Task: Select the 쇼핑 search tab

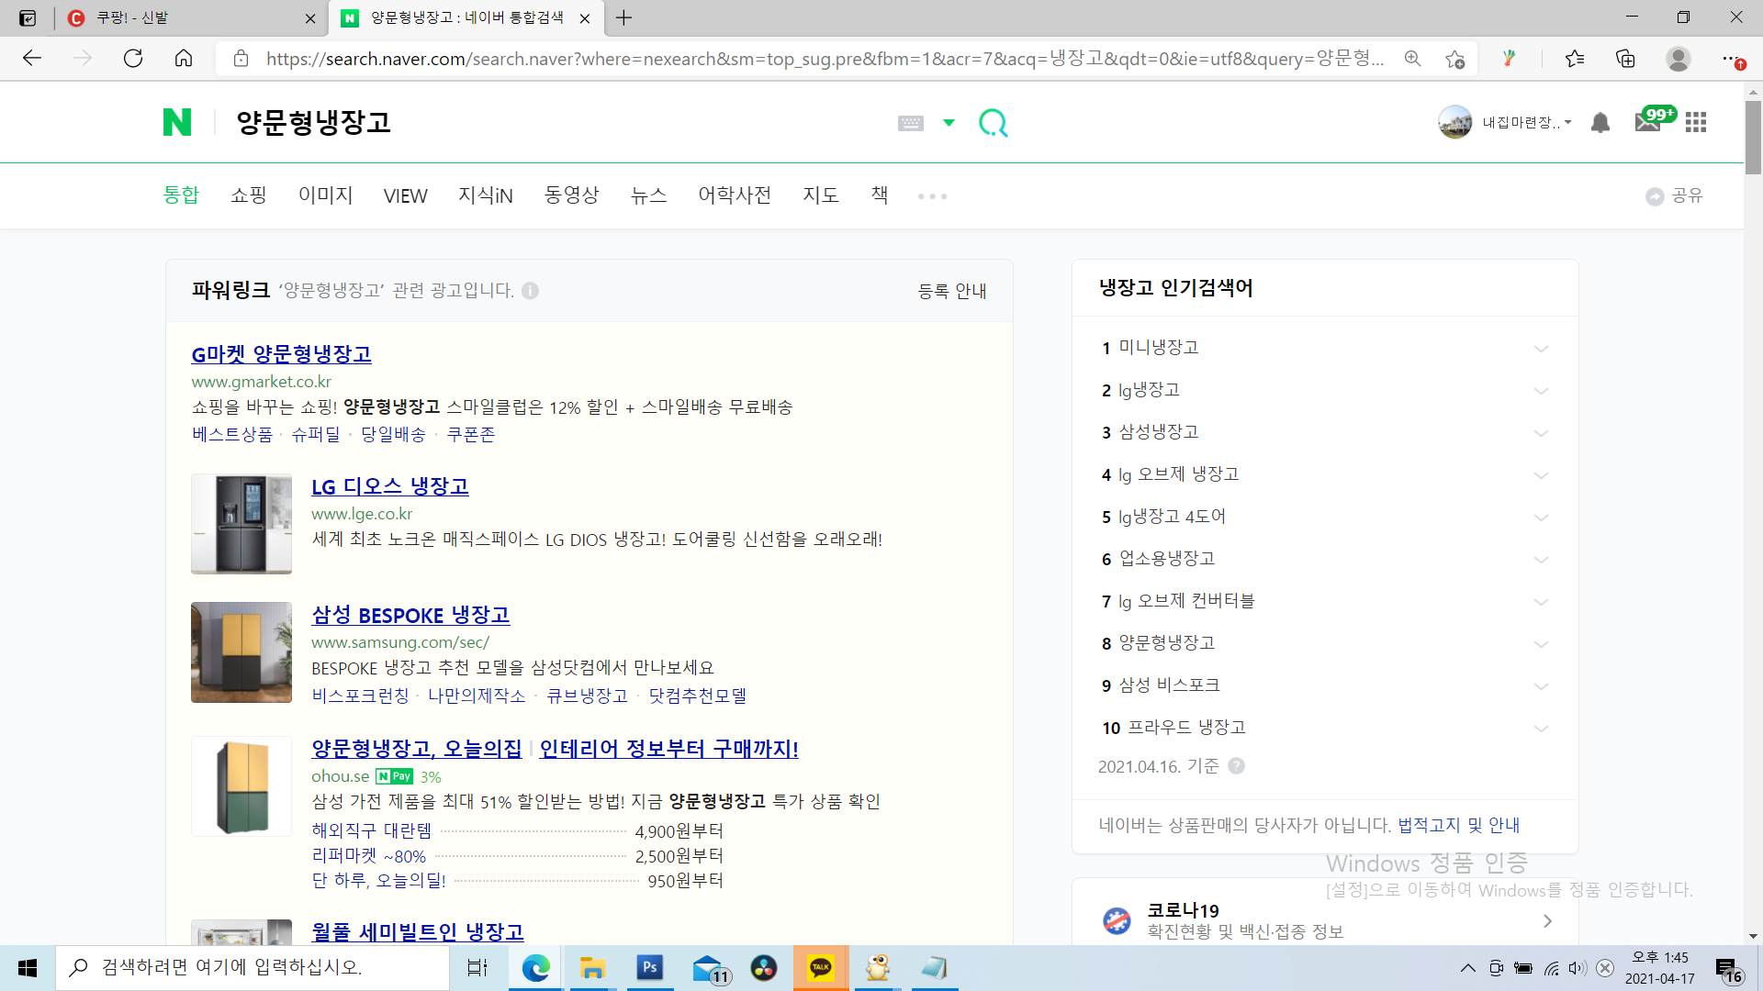Action: coord(248,195)
